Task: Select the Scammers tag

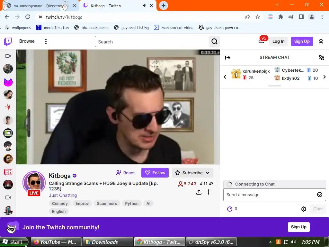Action: [x=107, y=203]
